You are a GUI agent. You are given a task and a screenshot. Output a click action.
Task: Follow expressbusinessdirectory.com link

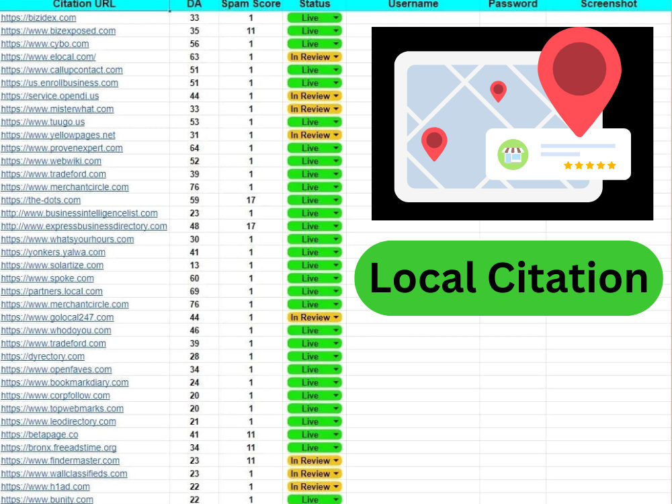tap(84, 226)
